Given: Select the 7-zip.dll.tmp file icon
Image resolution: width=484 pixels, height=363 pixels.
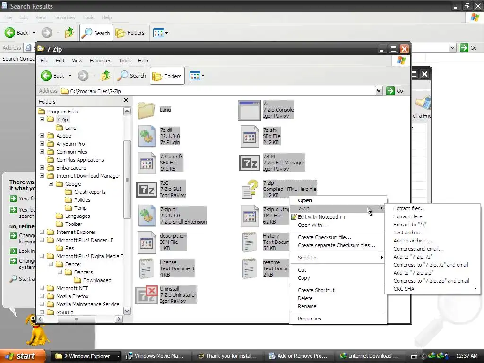Looking at the screenshot, I should point(250,216).
